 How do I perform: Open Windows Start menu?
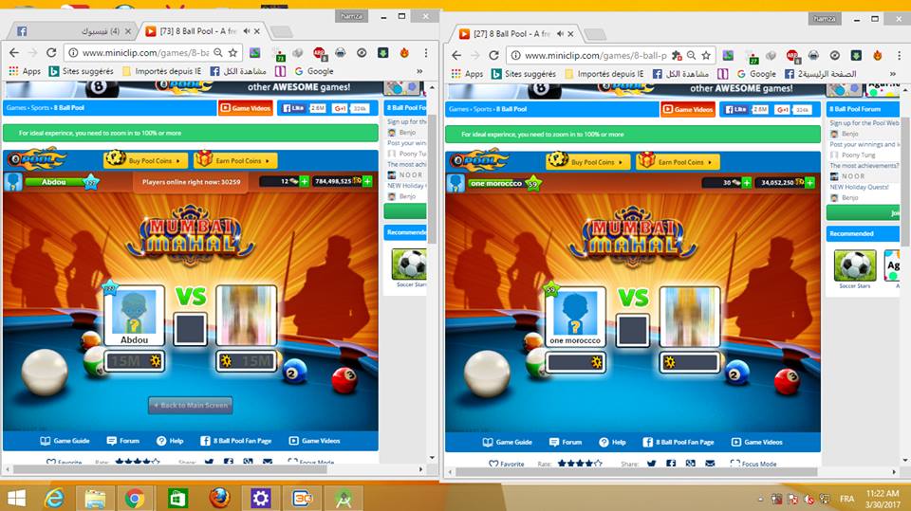point(16,498)
